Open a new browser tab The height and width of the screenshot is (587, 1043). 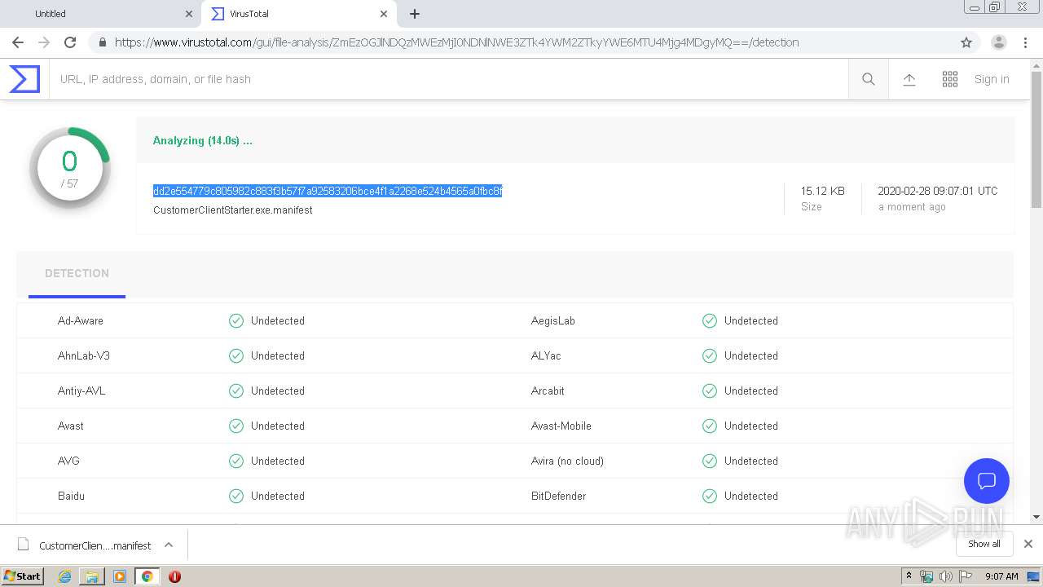pos(415,14)
